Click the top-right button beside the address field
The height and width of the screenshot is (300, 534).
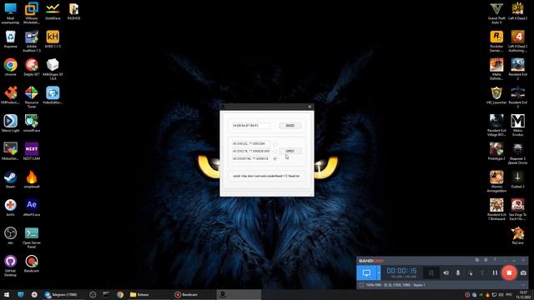[x=290, y=126]
